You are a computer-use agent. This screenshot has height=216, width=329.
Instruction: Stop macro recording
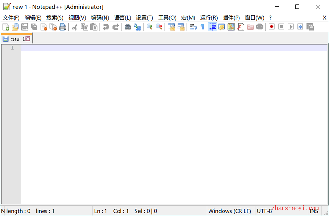[x=281, y=27]
